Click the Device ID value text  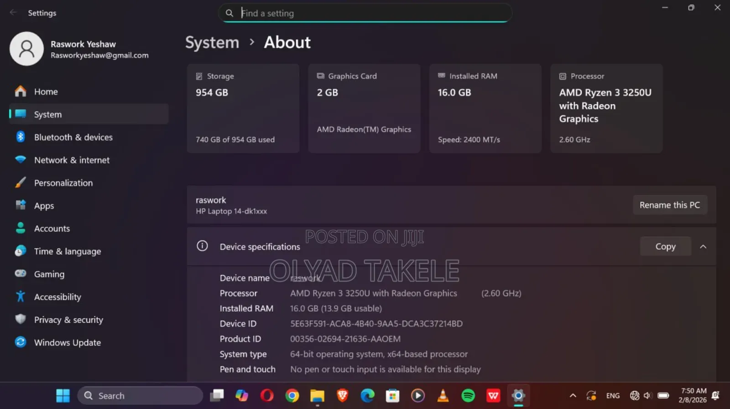[376, 323]
